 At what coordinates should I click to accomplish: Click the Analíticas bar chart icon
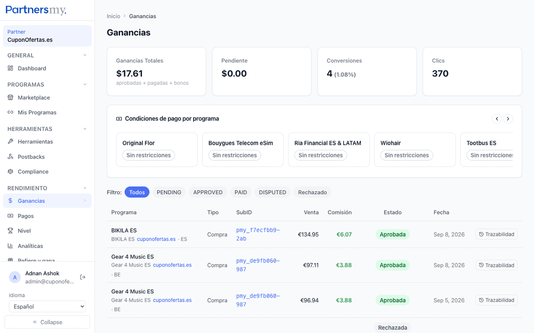coord(11,246)
